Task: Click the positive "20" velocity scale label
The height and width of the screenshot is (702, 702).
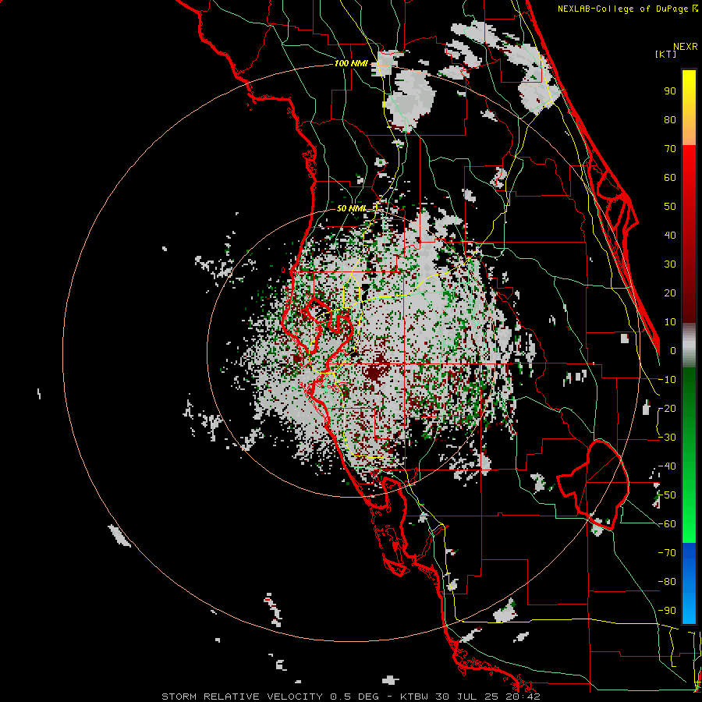Action: [x=670, y=292]
